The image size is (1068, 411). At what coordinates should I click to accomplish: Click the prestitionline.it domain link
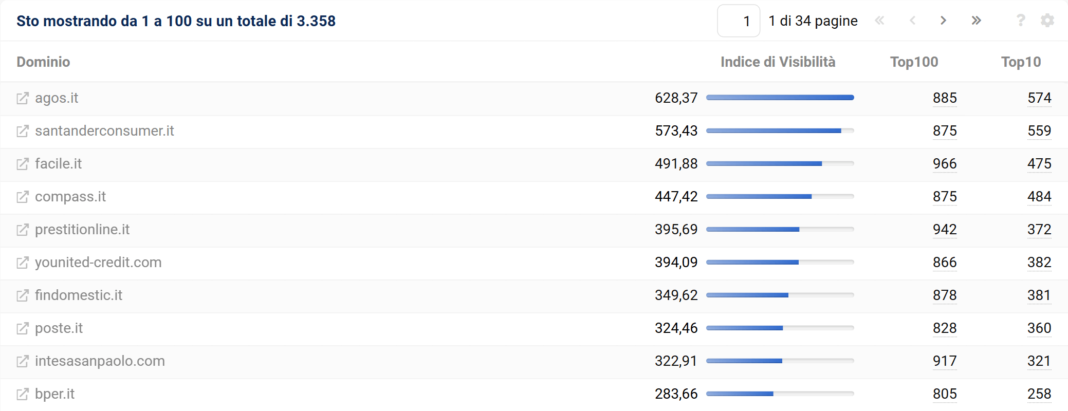tap(82, 230)
